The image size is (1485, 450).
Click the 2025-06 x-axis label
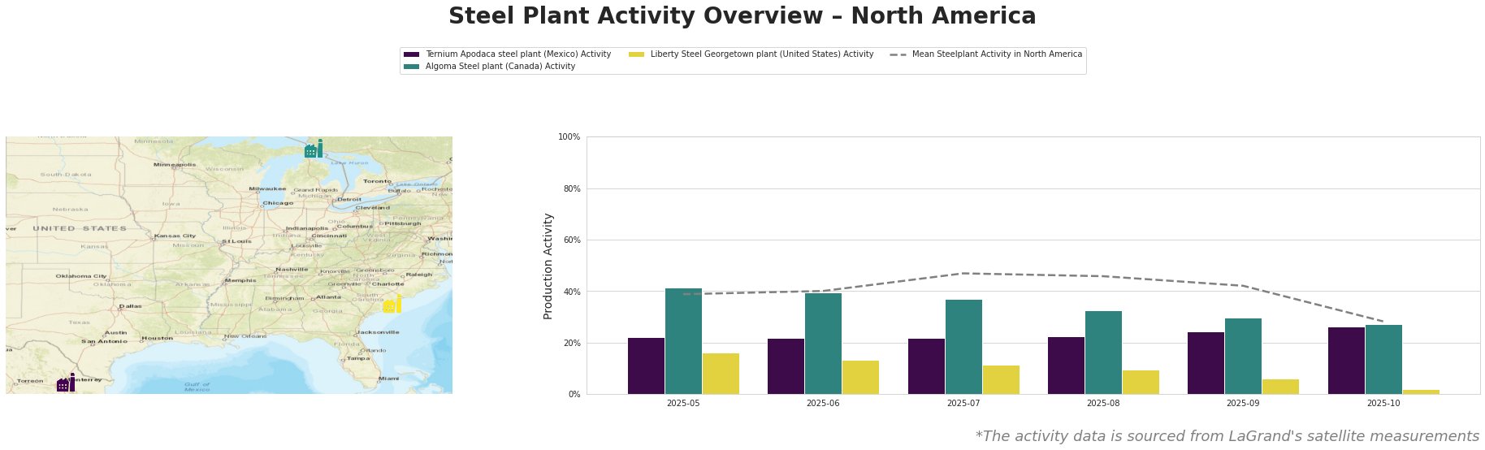[823, 403]
